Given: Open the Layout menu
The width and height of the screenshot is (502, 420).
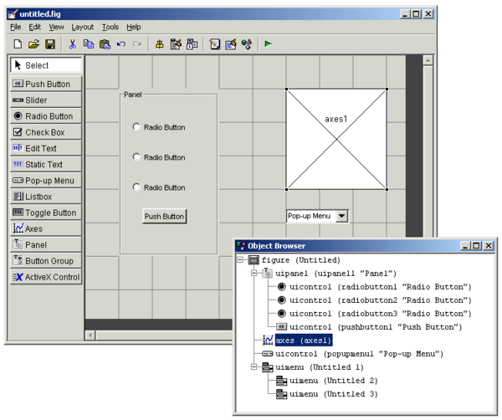Looking at the screenshot, I should point(82,28).
